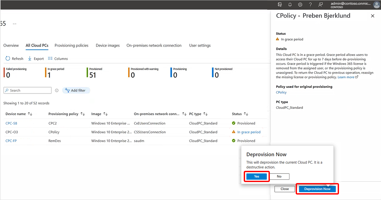The height and width of the screenshot is (200, 381).
Task: Click the notifications bell icon
Action: (x=290, y=5)
